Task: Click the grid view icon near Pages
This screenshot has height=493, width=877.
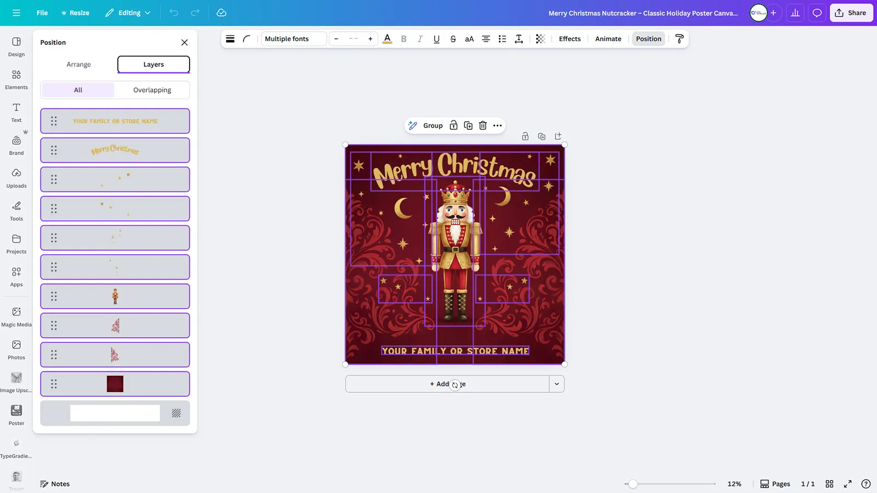Action: [x=829, y=484]
